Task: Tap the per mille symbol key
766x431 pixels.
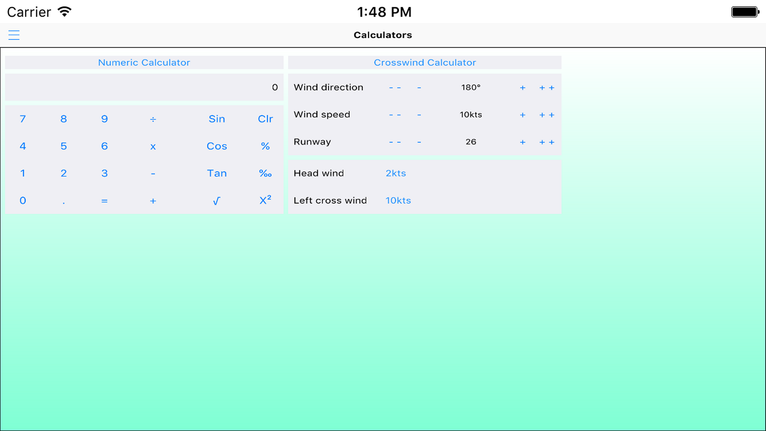Action: 265,173
